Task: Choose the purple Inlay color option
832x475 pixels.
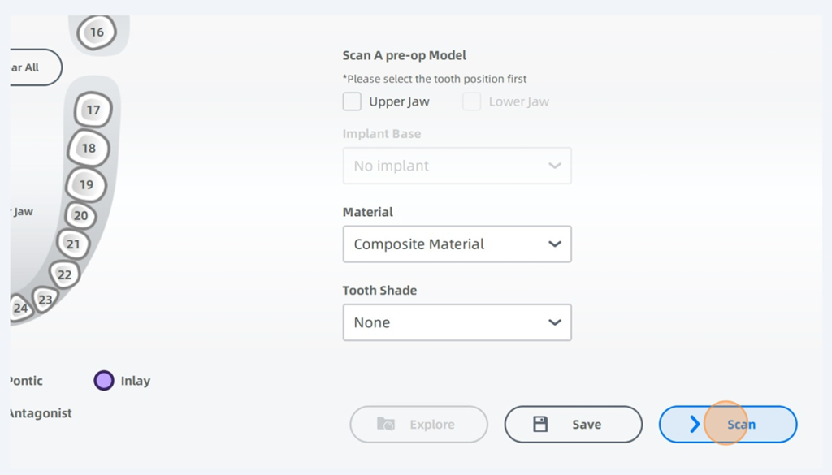Action: (x=104, y=380)
